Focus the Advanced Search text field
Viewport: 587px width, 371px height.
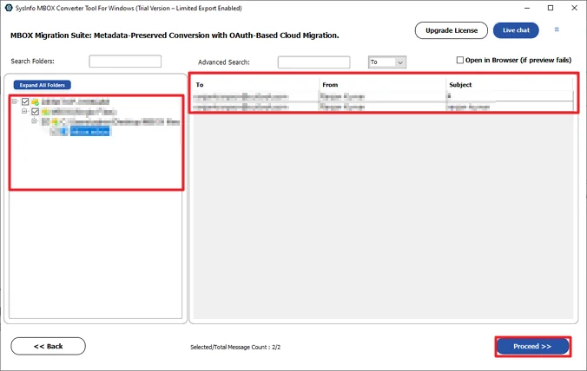pos(313,62)
